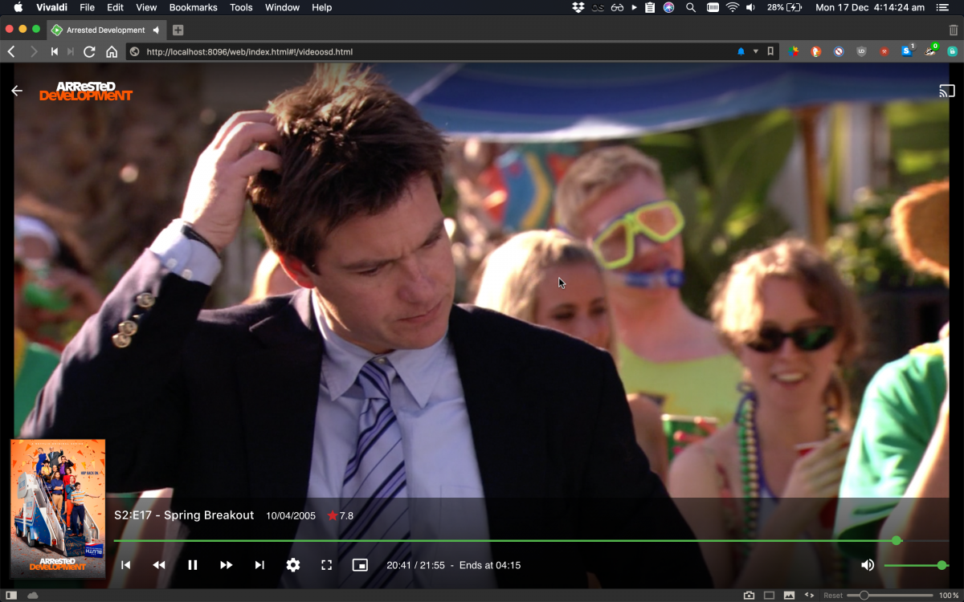This screenshot has width=964, height=602.
Task: Click the Ends at 04:15 text
Action: pyautogui.click(x=490, y=565)
